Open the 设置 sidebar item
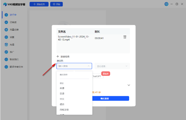This screenshot has height=120, width=186. [12, 37]
